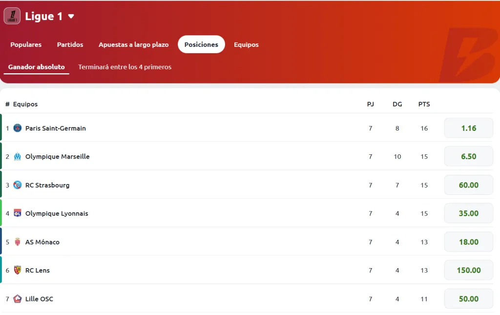Click the Paris Saint-Germain club crest
The height and width of the screenshot is (315, 500).
(x=18, y=128)
